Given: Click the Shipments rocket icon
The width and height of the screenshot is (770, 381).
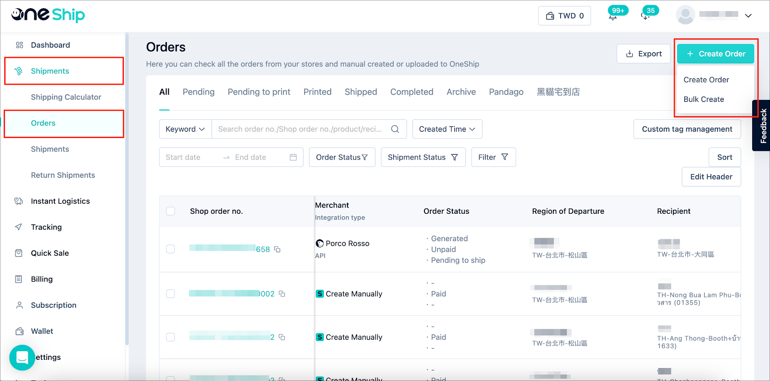Looking at the screenshot, I should 19,71.
